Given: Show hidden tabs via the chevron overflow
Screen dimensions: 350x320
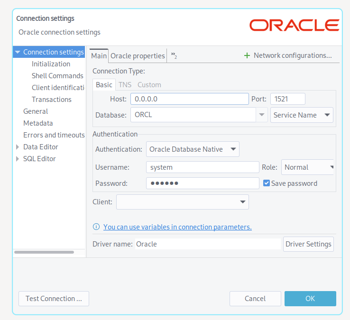Looking at the screenshot, I should (174, 55).
